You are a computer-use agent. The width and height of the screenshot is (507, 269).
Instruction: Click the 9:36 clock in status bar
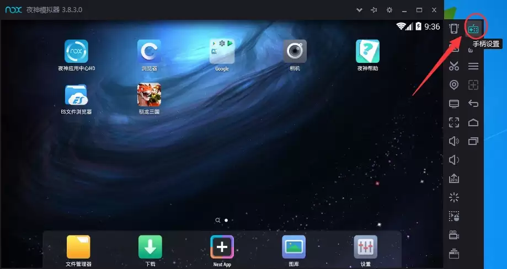[x=432, y=26]
